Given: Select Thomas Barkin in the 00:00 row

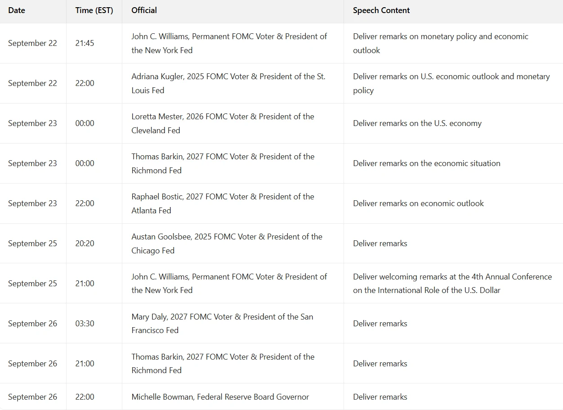Looking at the screenshot, I should click(x=223, y=163).
